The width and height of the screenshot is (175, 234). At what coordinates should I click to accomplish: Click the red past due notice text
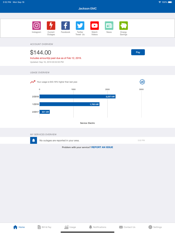(56, 58)
